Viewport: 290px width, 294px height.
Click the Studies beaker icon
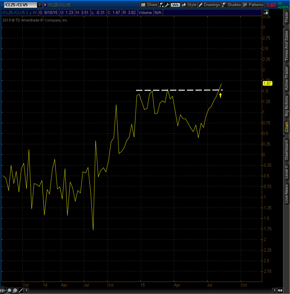pyautogui.click(x=224, y=5)
